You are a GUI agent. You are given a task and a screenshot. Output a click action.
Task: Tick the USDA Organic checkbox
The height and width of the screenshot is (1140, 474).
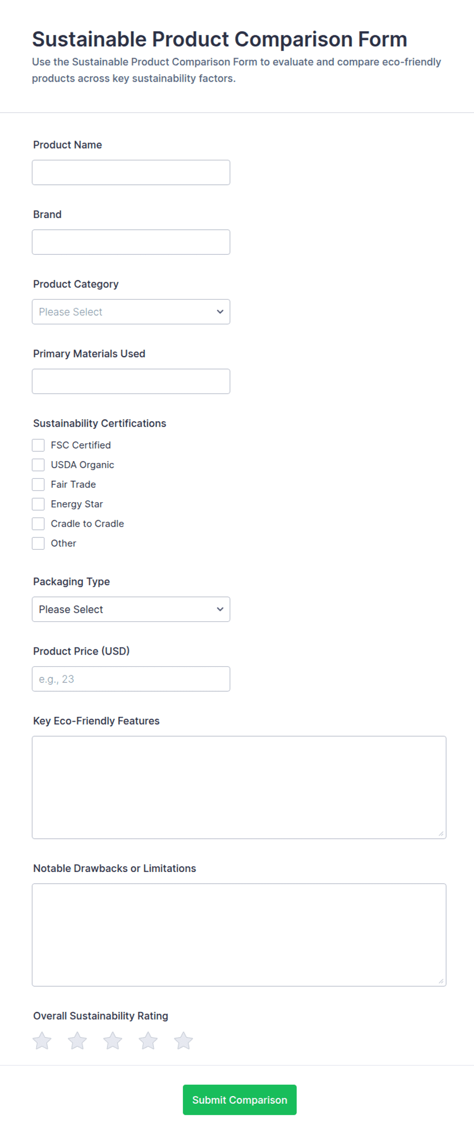[38, 465]
